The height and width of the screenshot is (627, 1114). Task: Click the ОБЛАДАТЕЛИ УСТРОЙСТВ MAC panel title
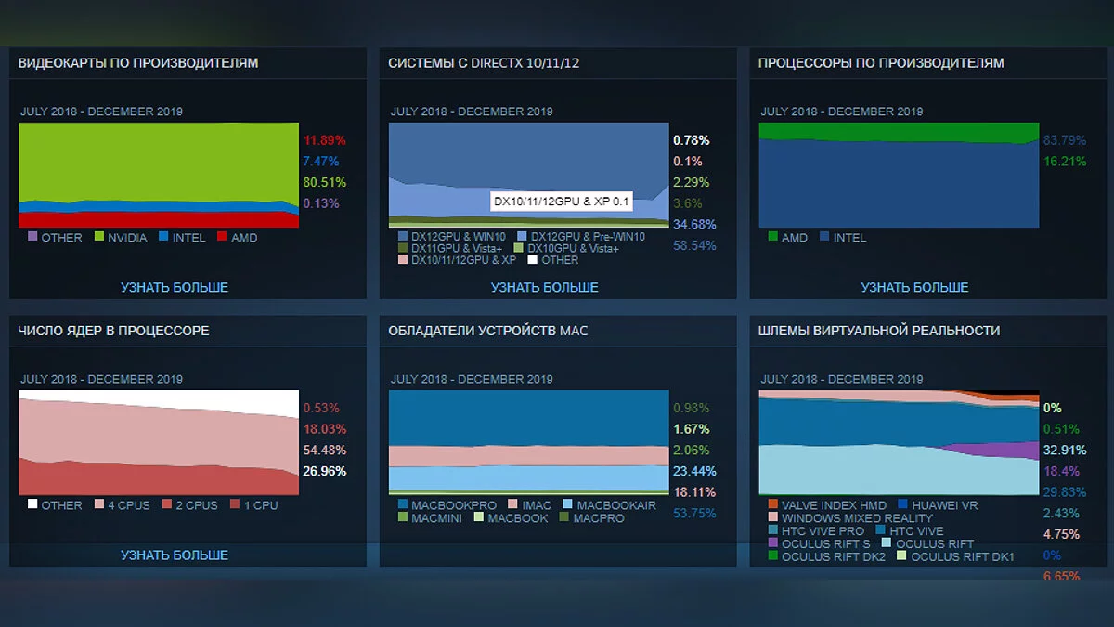coord(488,331)
